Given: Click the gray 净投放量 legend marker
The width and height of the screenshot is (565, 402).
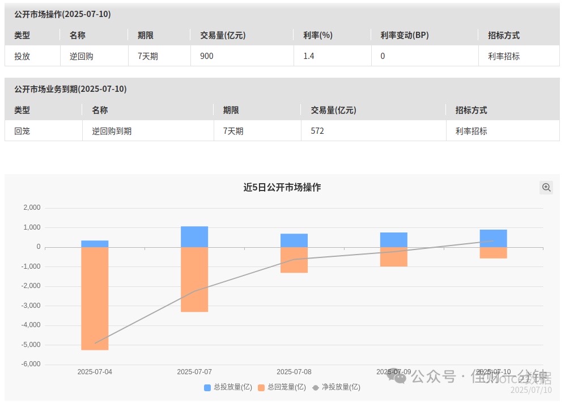Looking at the screenshot, I should 316,388.
